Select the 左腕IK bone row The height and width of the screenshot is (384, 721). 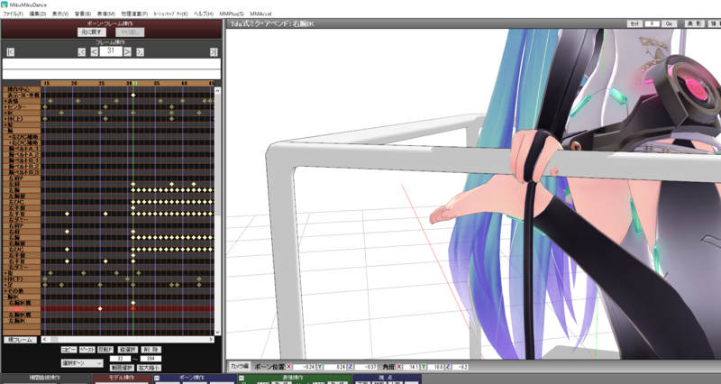22,321
